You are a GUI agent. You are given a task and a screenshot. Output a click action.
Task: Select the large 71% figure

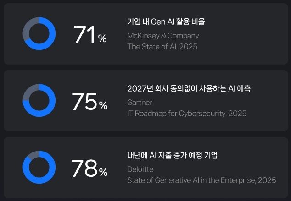pos(84,36)
